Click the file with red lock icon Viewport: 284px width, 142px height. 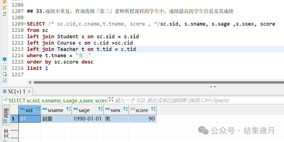[x=5, y=74]
